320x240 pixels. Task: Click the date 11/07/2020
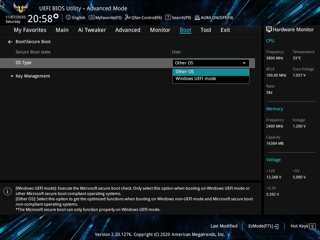click(x=16, y=17)
